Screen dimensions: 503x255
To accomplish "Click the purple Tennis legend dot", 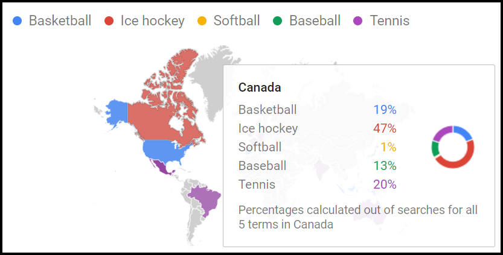I will click(358, 21).
